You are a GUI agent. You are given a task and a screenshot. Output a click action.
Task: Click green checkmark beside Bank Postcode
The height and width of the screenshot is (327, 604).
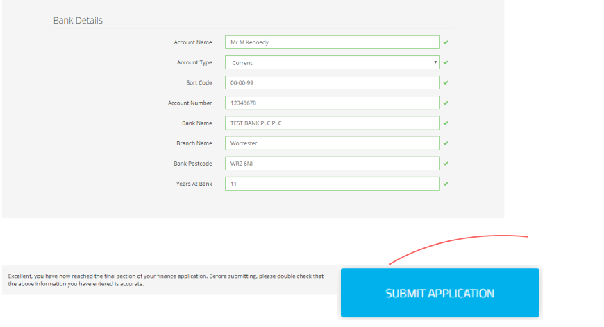tap(446, 163)
